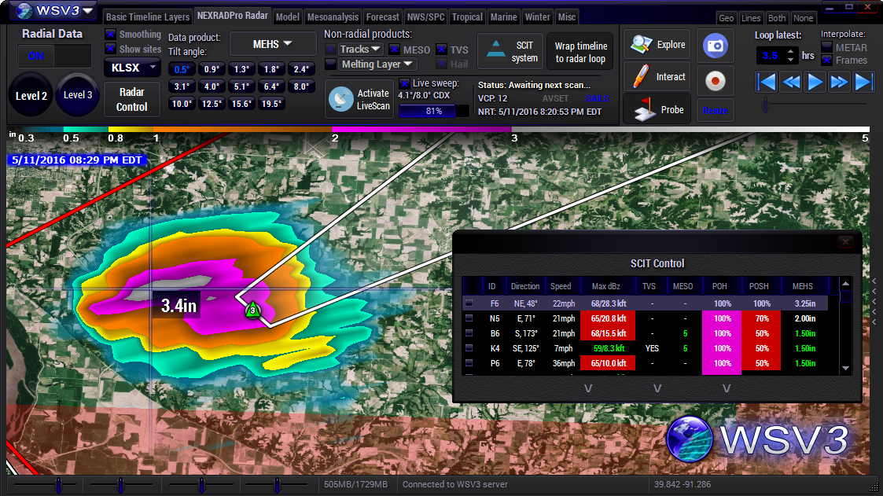Jump to last frame of loop
This screenshot has height=496, width=883.
point(863,83)
